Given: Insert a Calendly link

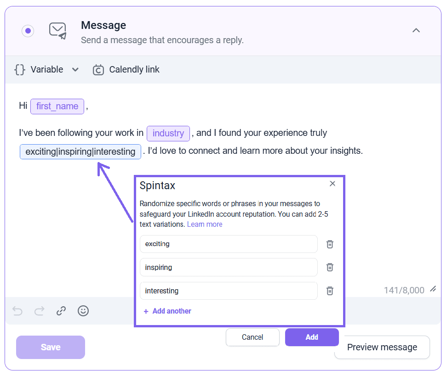Looking at the screenshot, I should [x=126, y=70].
